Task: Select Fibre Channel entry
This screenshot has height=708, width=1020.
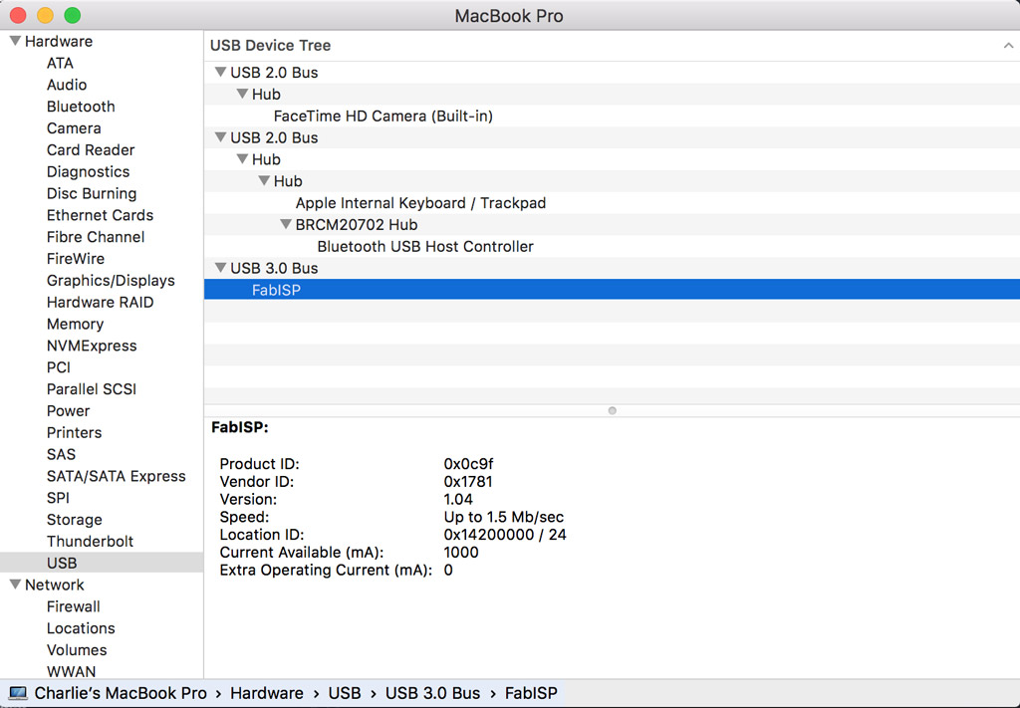Action: click(x=96, y=237)
